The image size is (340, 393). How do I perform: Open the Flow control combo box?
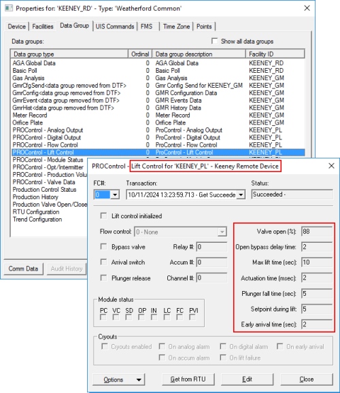180,232
